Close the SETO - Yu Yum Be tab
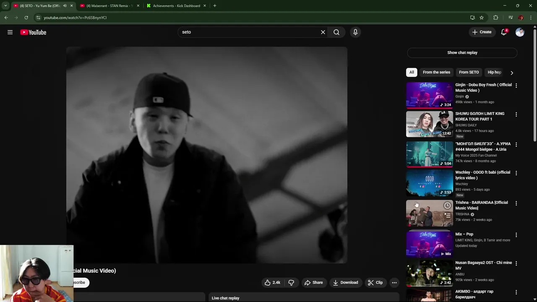Viewport: 537px width, 302px height. coord(71,6)
